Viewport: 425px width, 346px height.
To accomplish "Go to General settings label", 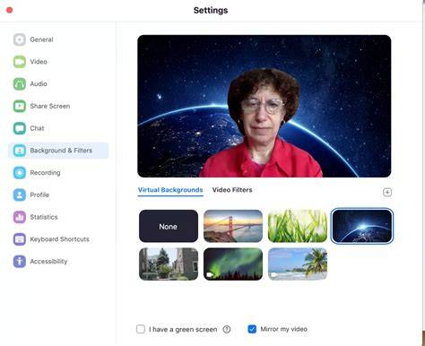I will [41, 39].
